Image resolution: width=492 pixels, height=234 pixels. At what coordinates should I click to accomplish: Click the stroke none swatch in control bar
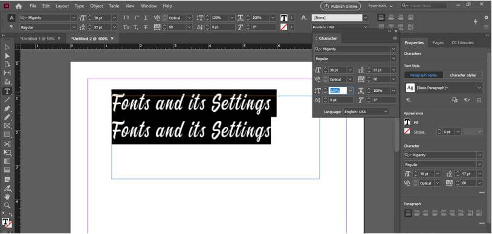coord(283,27)
